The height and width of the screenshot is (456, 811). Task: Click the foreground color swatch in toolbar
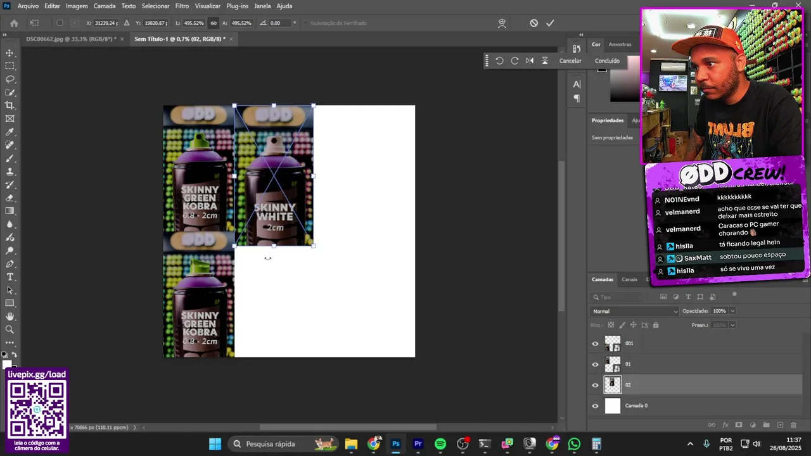point(8,364)
